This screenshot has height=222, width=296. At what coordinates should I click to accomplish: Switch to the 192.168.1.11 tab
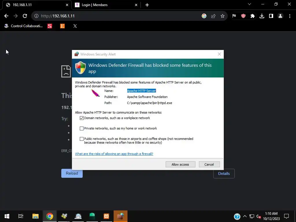point(37,5)
